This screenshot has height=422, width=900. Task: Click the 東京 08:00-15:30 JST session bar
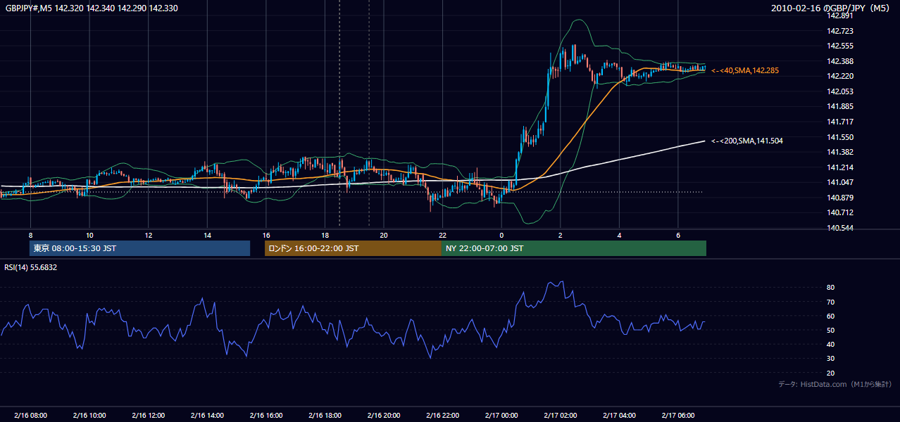[139, 248]
